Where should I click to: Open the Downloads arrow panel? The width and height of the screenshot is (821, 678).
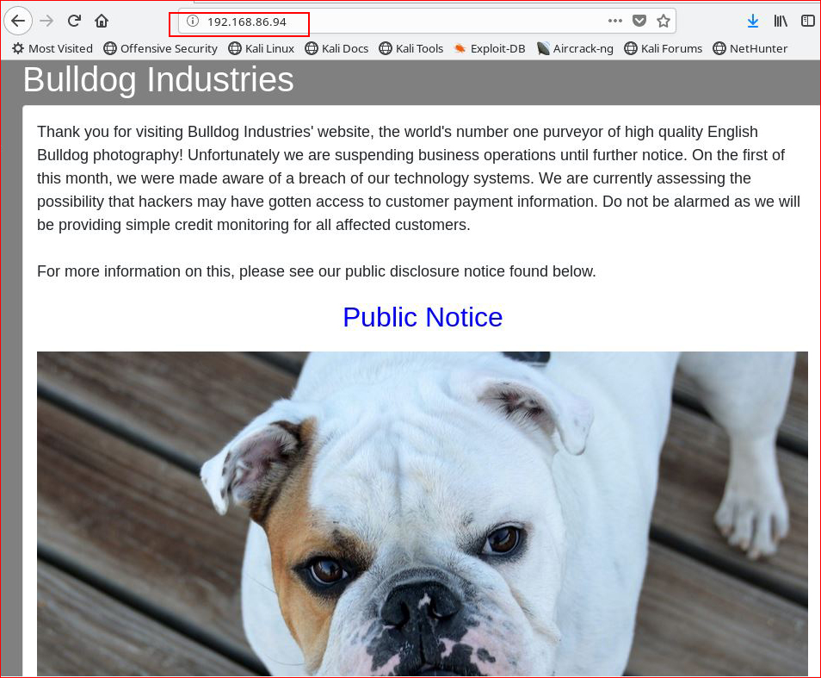tap(753, 21)
